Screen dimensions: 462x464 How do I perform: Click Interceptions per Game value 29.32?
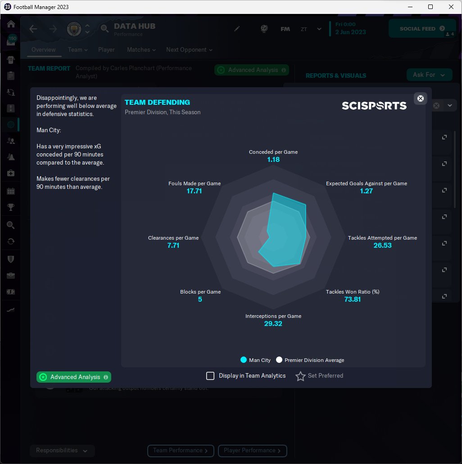tap(273, 324)
